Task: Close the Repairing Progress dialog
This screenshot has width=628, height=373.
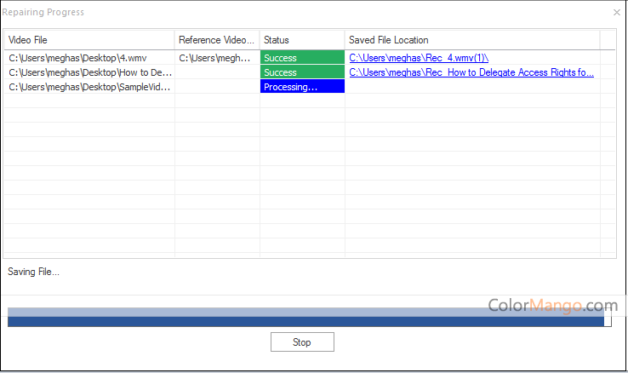Action: (617, 13)
